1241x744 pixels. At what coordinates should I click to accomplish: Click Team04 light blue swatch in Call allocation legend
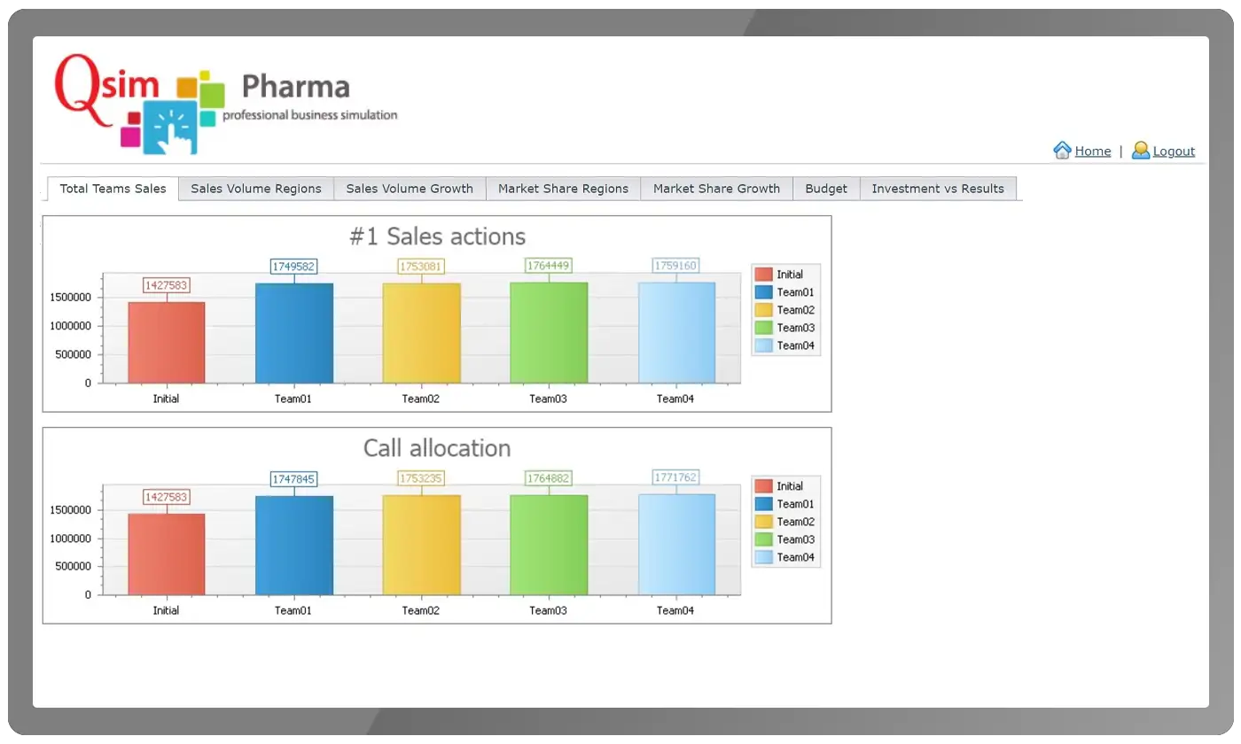tap(763, 557)
